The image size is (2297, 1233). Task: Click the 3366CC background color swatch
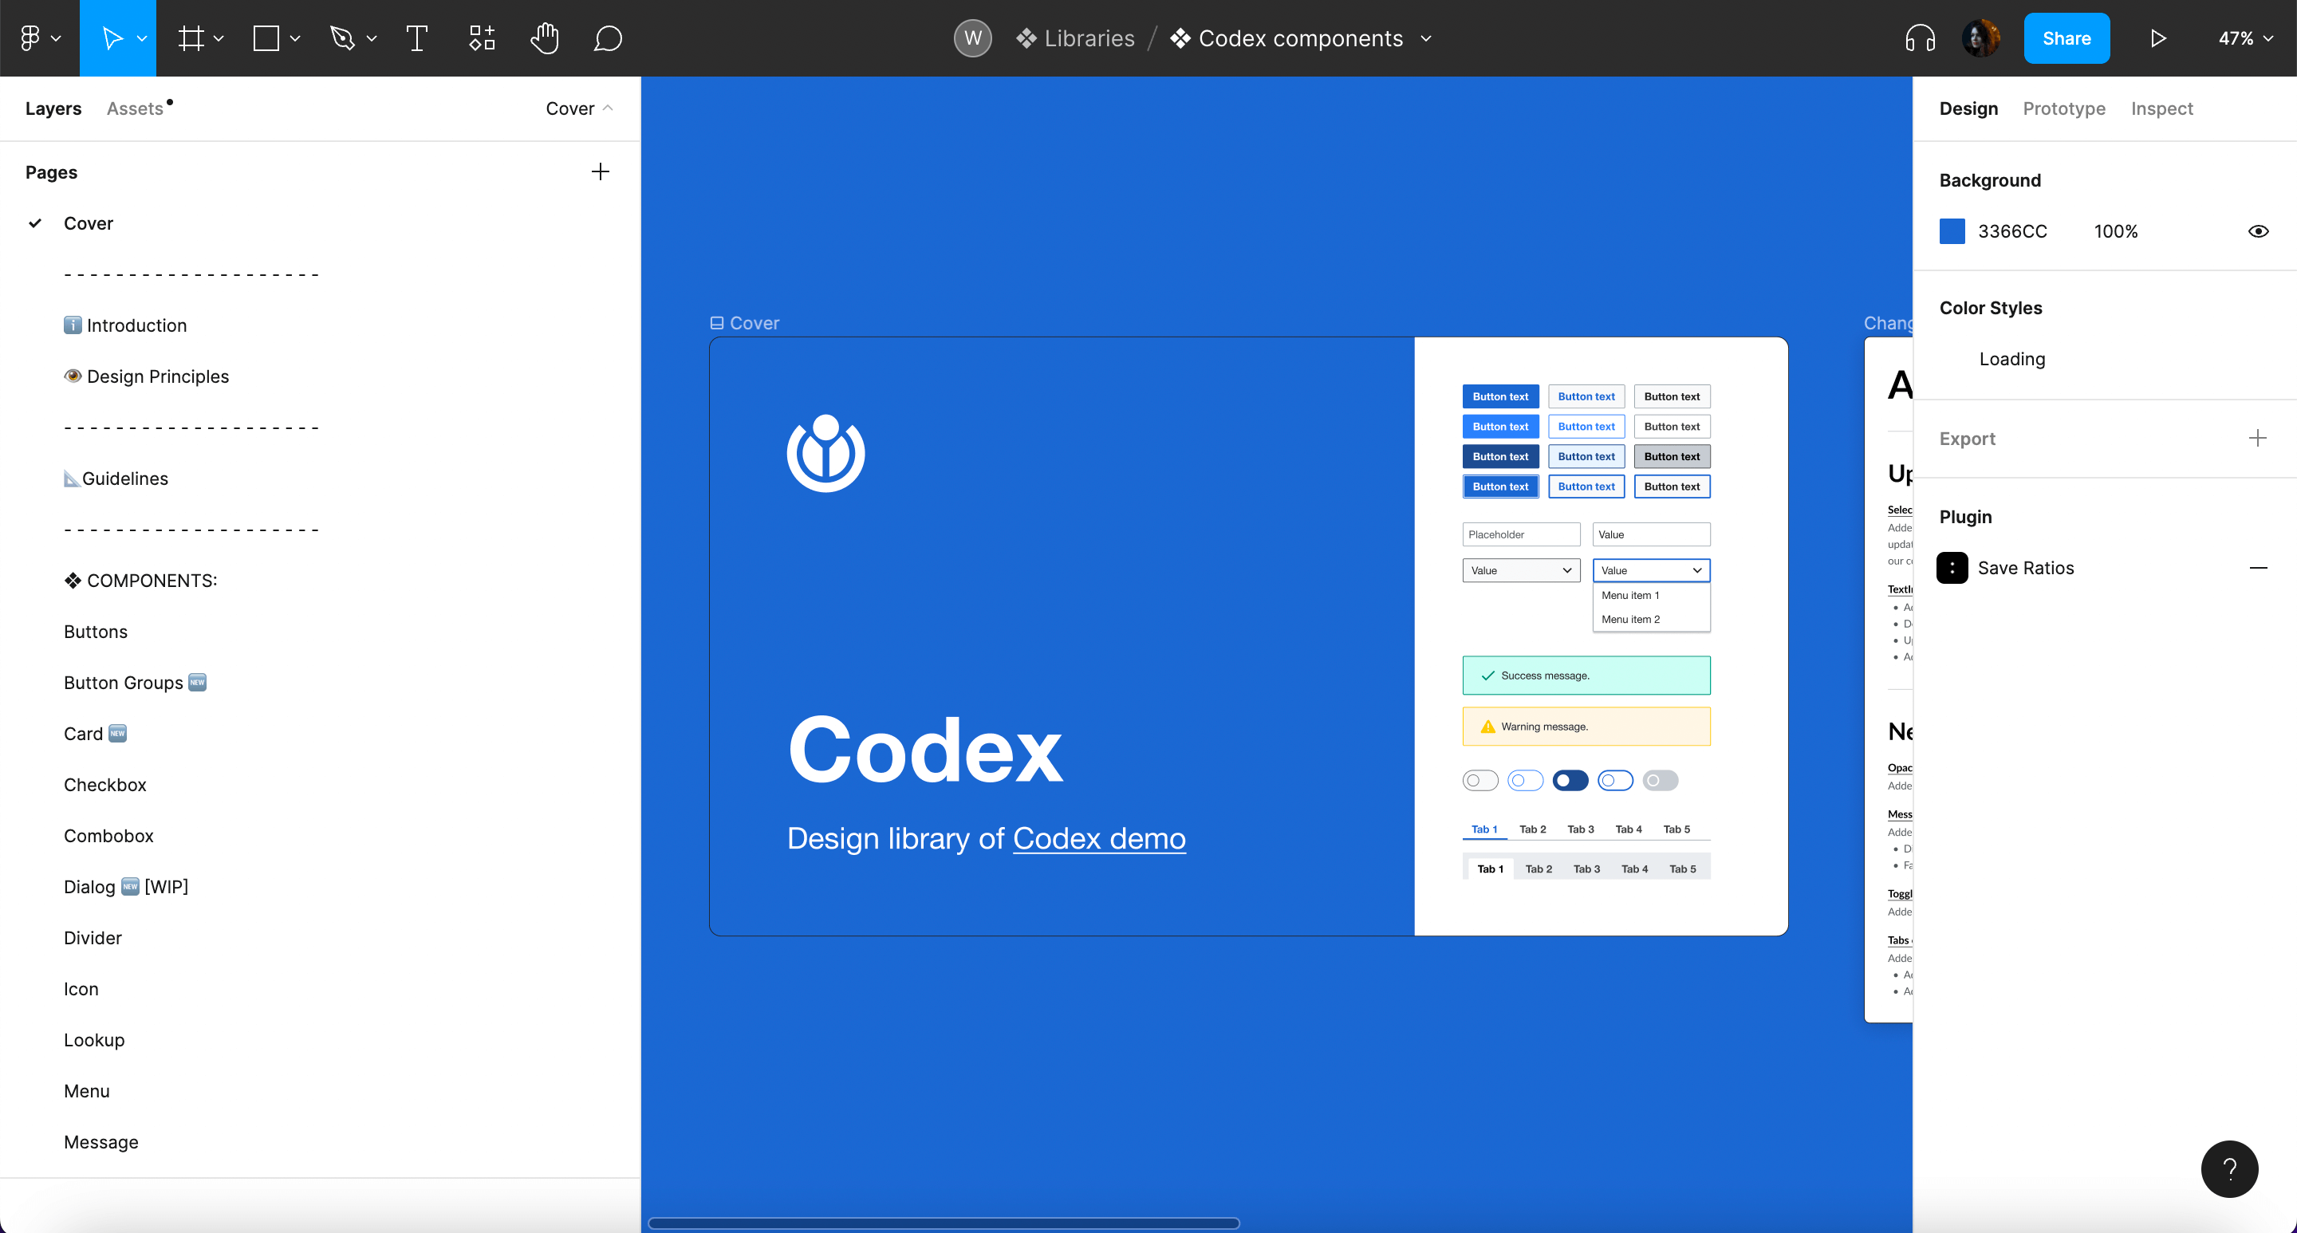click(x=1954, y=230)
